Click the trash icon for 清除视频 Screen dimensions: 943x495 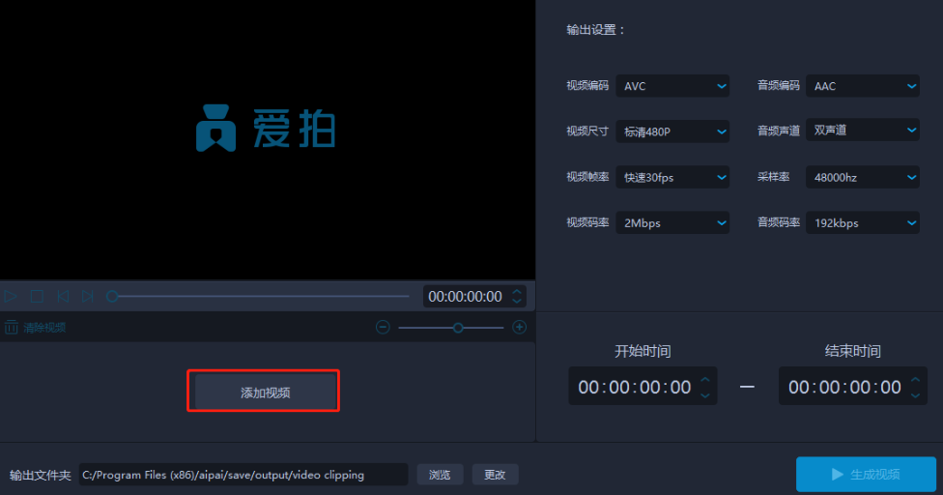[x=11, y=327]
